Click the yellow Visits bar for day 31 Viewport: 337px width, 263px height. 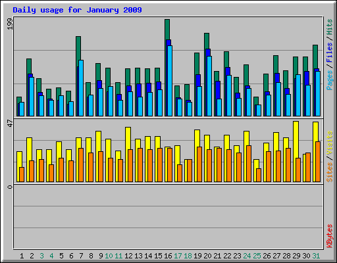pyautogui.click(x=315, y=131)
